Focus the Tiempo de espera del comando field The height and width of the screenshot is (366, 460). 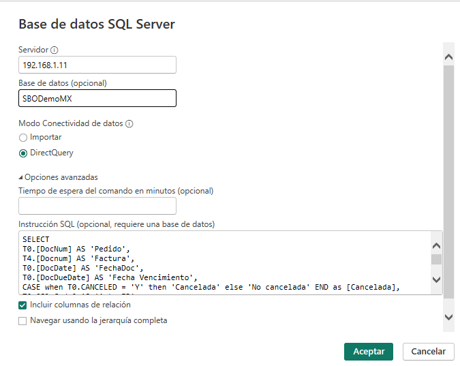[97, 207]
